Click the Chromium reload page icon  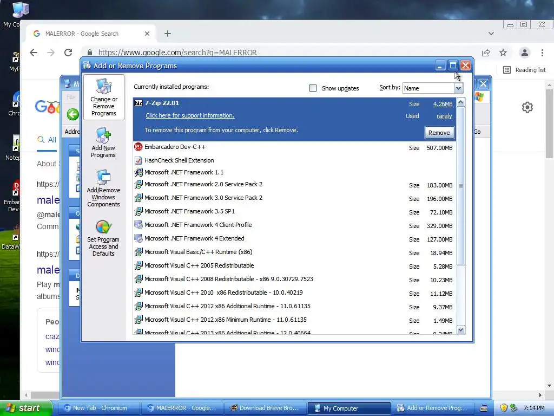pyautogui.click(x=68, y=53)
